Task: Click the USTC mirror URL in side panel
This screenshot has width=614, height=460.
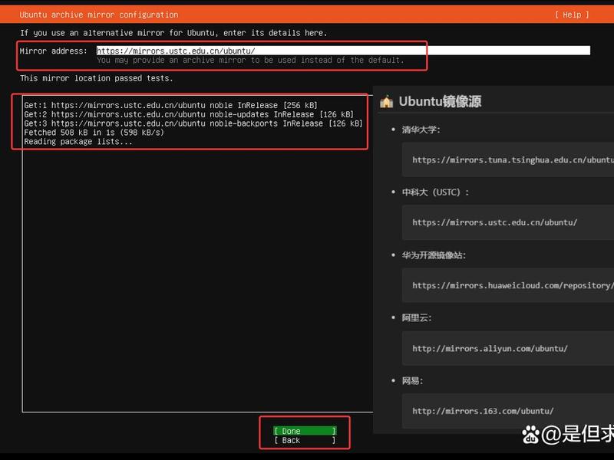Action: [494, 222]
